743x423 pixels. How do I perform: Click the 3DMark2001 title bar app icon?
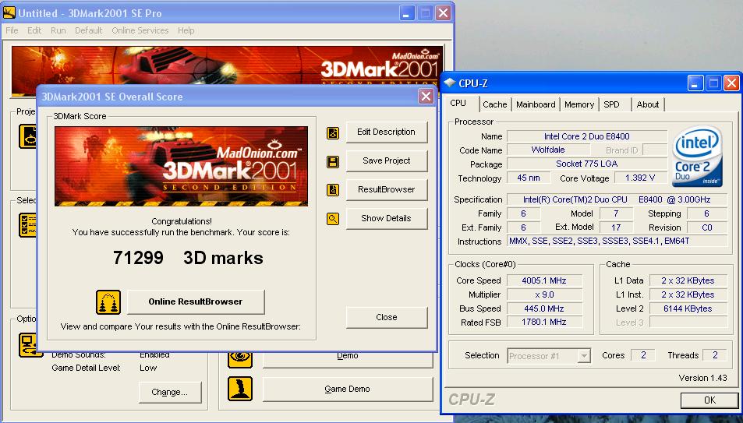(9, 12)
